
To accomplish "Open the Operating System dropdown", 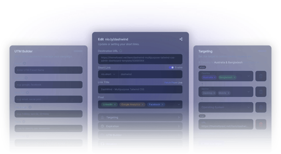I will pos(226,107).
